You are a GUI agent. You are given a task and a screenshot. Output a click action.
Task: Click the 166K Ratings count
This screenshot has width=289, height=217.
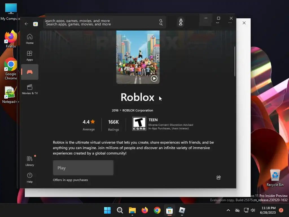tap(113, 125)
